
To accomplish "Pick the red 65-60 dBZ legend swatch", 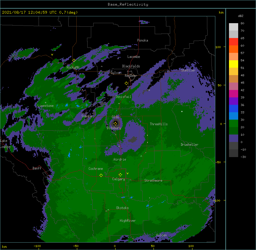I will [x=233, y=42].
